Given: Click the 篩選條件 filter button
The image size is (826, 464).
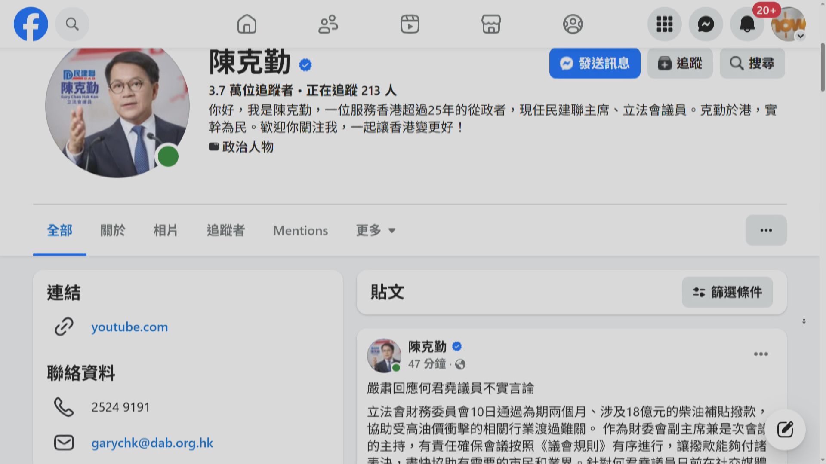Looking at the screenshot, I should click(727, 293).
